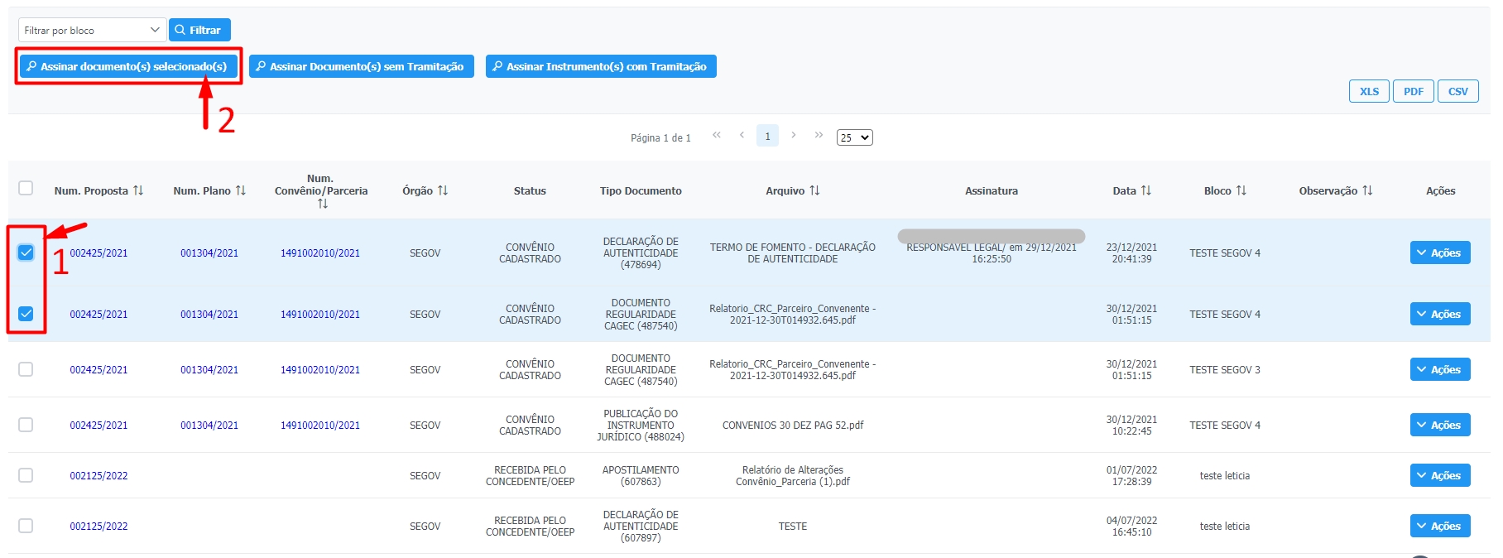Toggle the select-all header checkbox
This screenshot has width=1503, height=558.
[26, 188]
